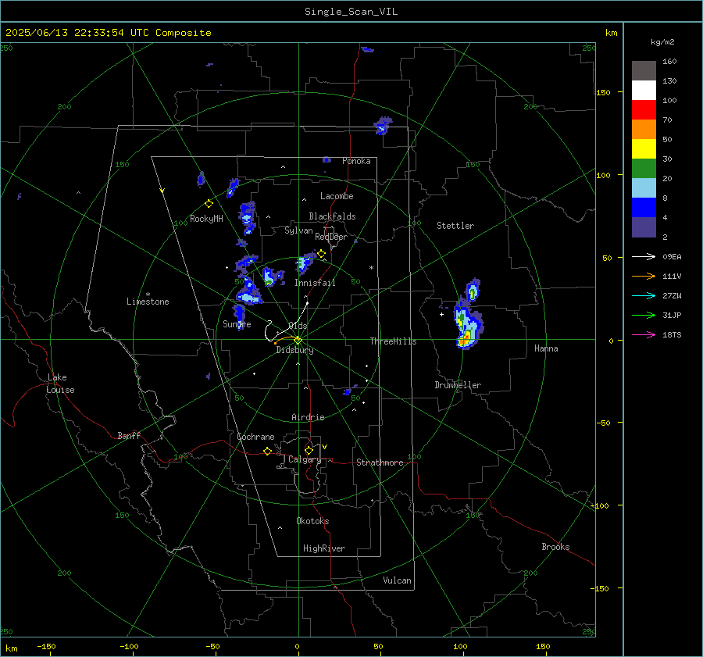Click the Hanna city label
This screenshot has width=703, height=657.
[546, 348]
